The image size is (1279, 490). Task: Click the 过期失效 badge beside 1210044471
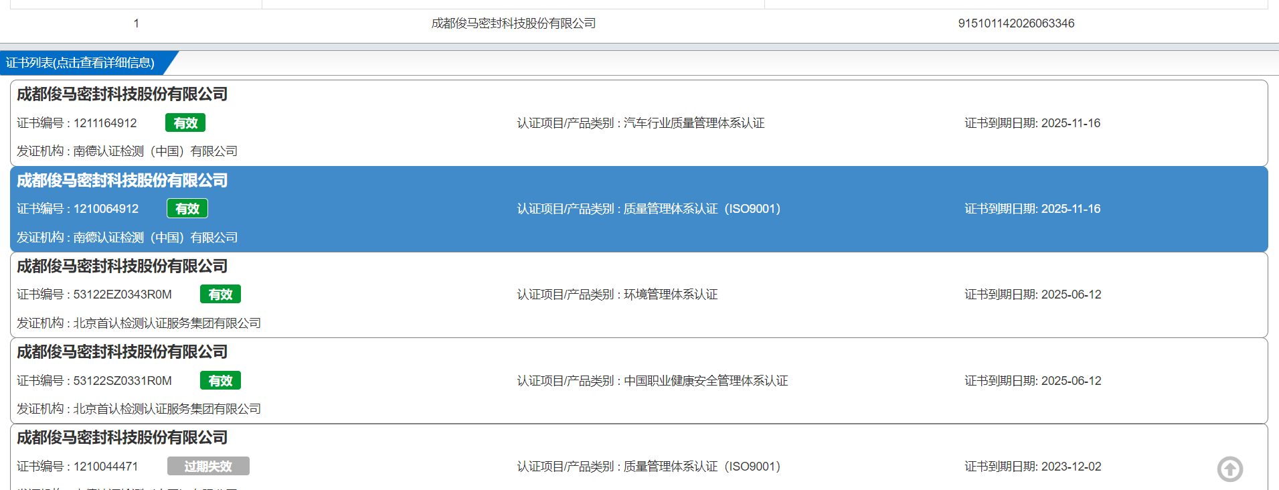208,467
